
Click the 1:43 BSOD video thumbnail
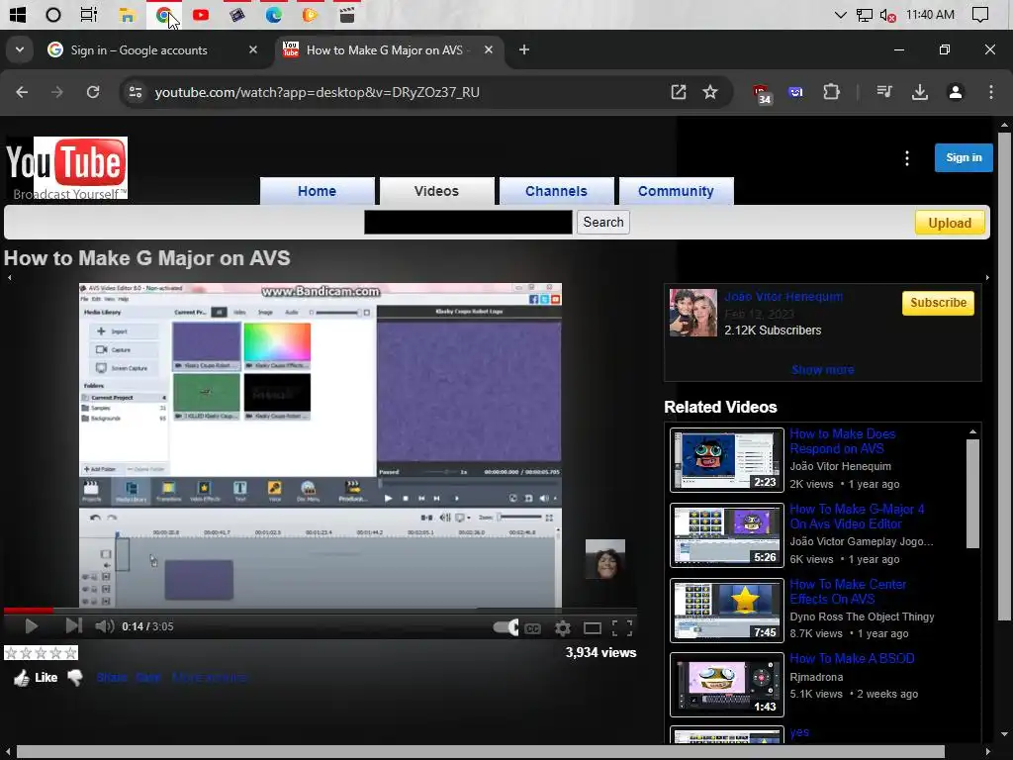click(727, 685)
